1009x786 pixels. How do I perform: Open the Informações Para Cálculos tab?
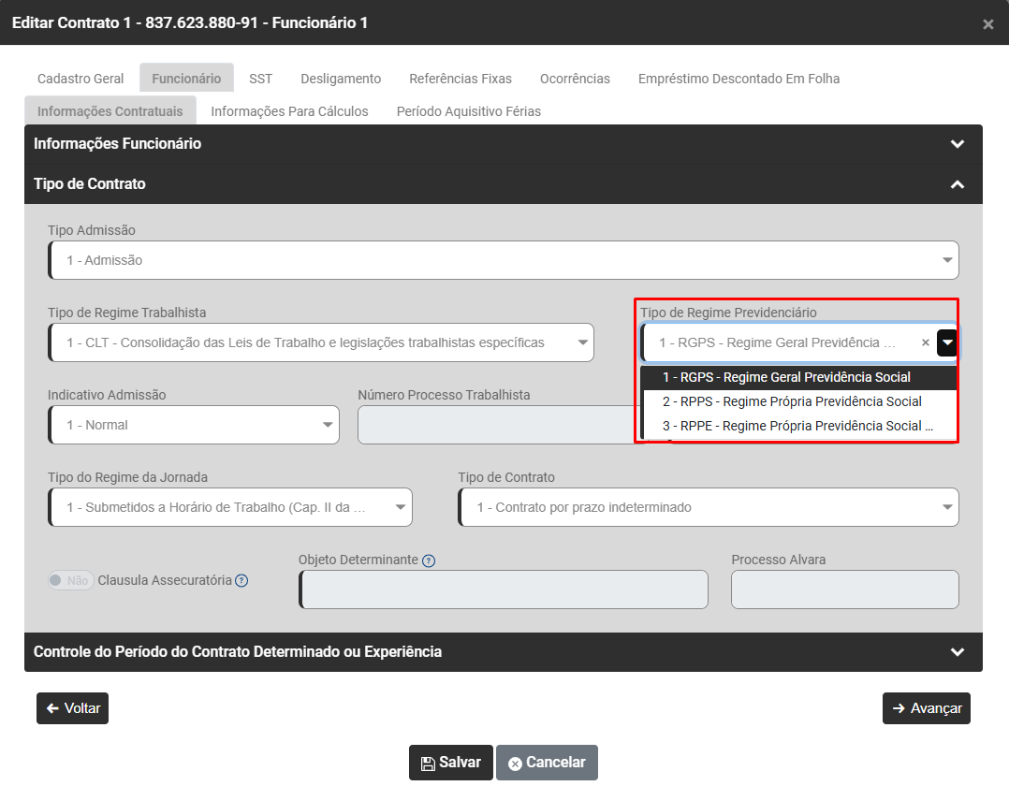[289, 111]
